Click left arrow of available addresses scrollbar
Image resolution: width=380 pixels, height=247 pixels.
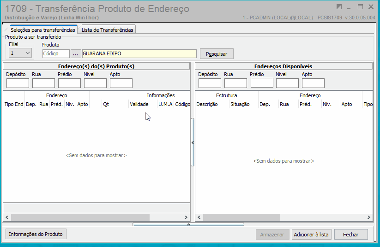(199, 217)
